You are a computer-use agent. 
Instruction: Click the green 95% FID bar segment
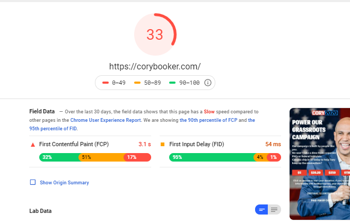pos(212,157)
